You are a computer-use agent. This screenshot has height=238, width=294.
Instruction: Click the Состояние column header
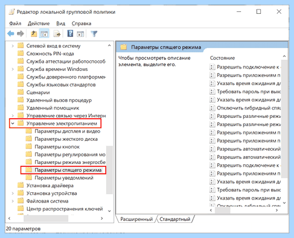222,58
